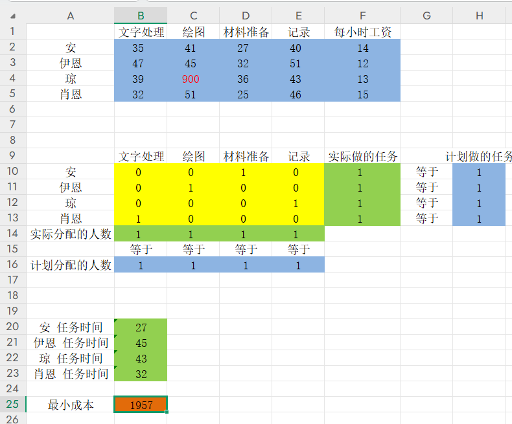This screenshot has height=424, width=512.
Task: Click the 等于 cell under column B
Action: [x=141, y=249]
